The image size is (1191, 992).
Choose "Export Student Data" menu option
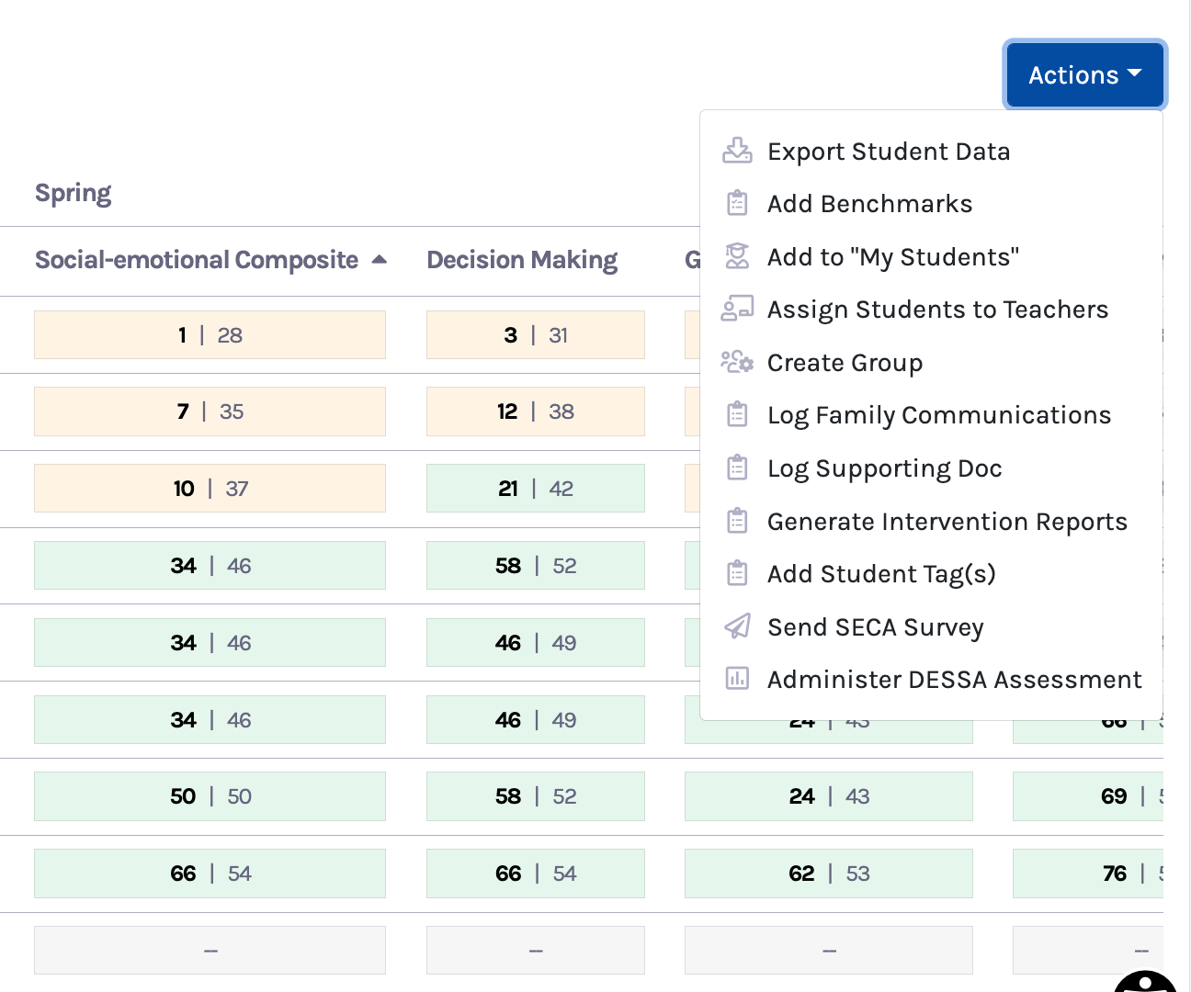[x=889, y=151]
